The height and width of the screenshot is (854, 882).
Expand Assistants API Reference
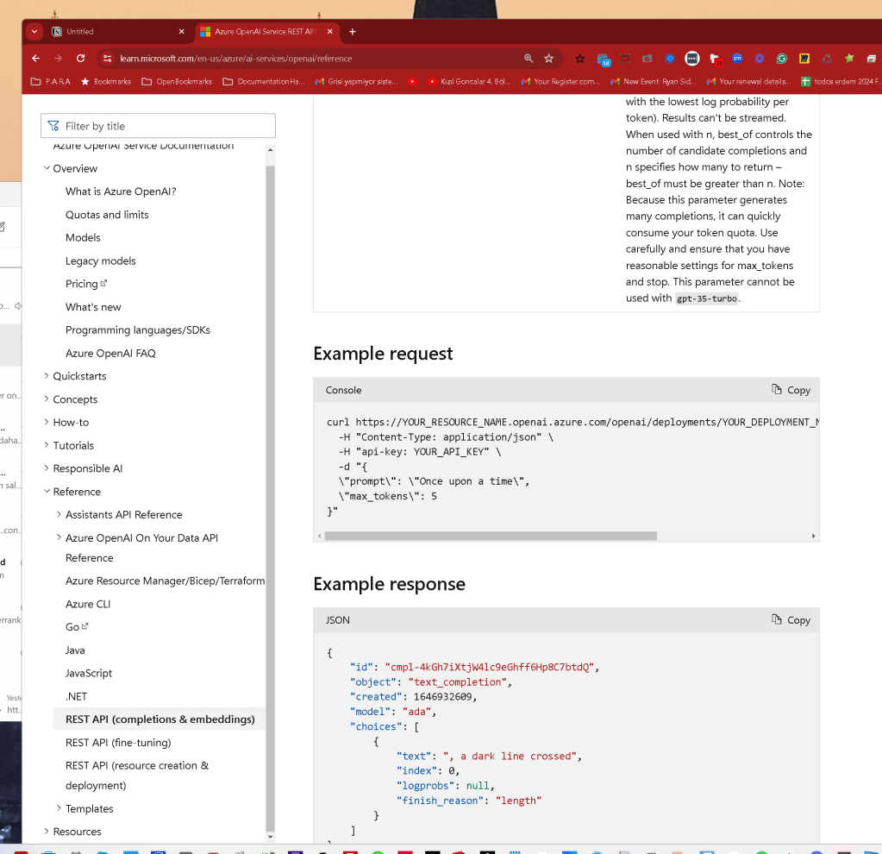(x=59, y=514)
